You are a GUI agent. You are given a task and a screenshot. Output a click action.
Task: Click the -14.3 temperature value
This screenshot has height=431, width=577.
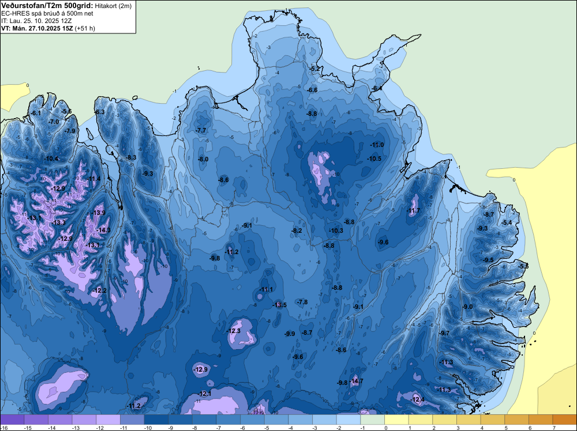click(103, 230)
